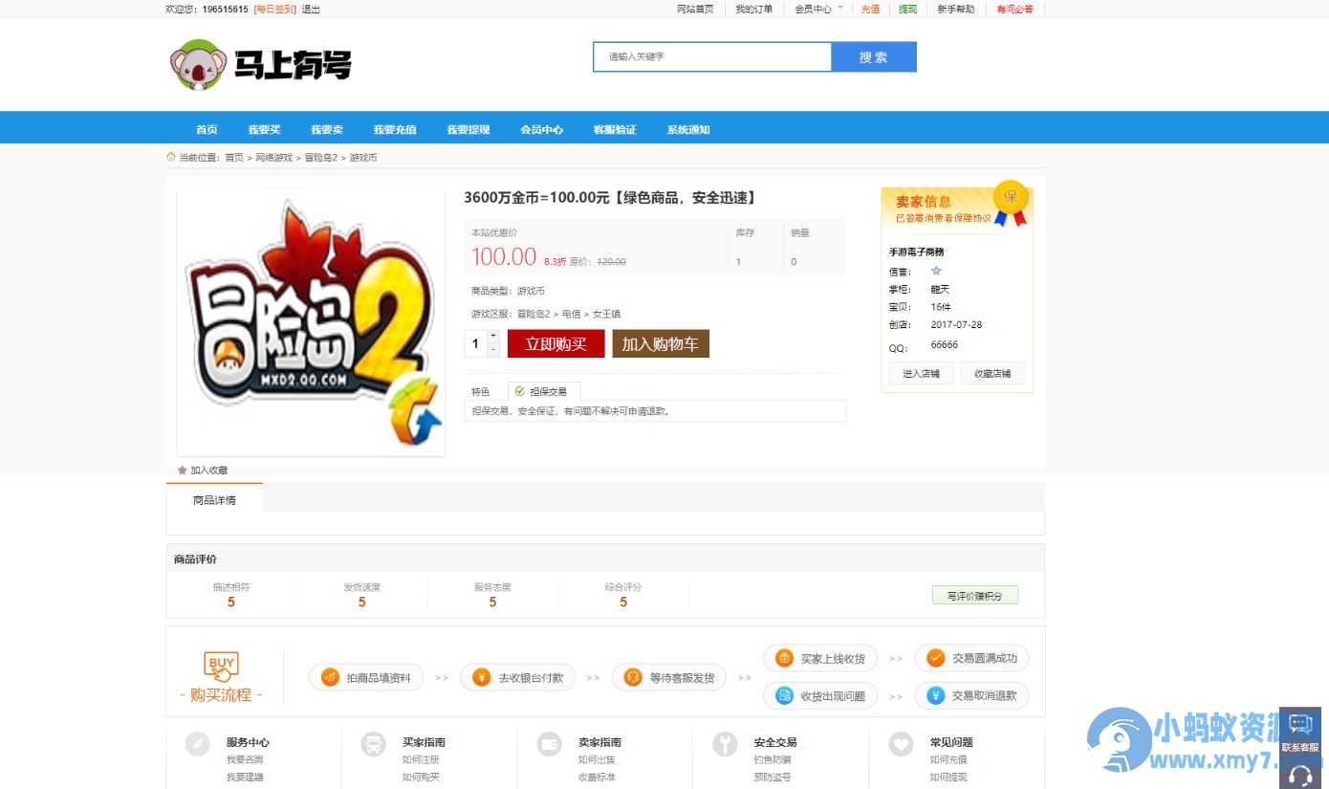Click the 收藏店铺 button
This screenshot has width=1329, height=789.
click(x=992, y=374)
